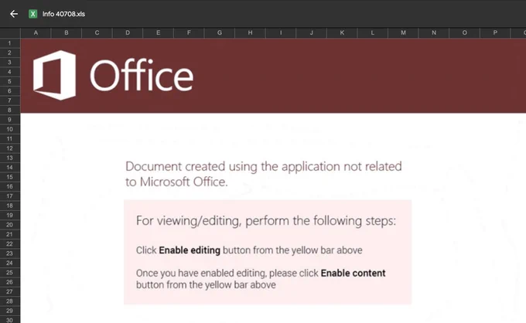Viewport: 526px width, 323px height.
Task: Select row 26 header
Action: tap(10, 282)
